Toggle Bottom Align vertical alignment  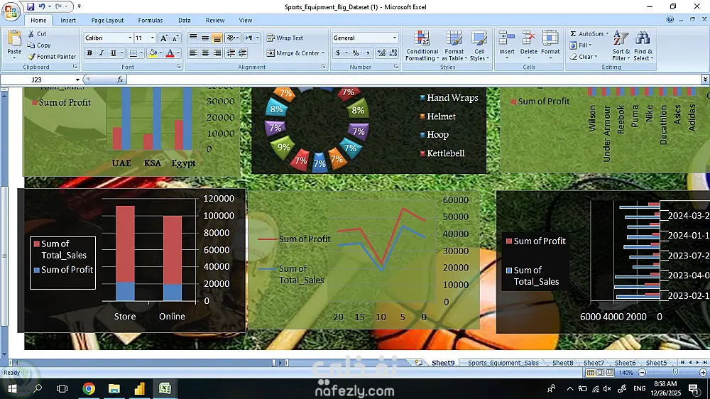point(217,38)
